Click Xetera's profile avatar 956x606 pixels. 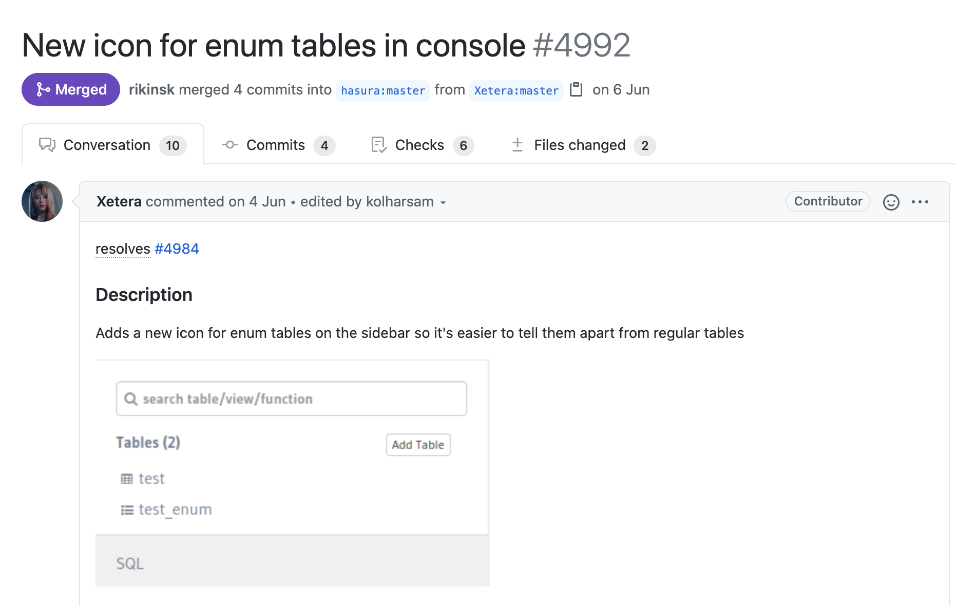pyautogui.click(x=42, y=201)
